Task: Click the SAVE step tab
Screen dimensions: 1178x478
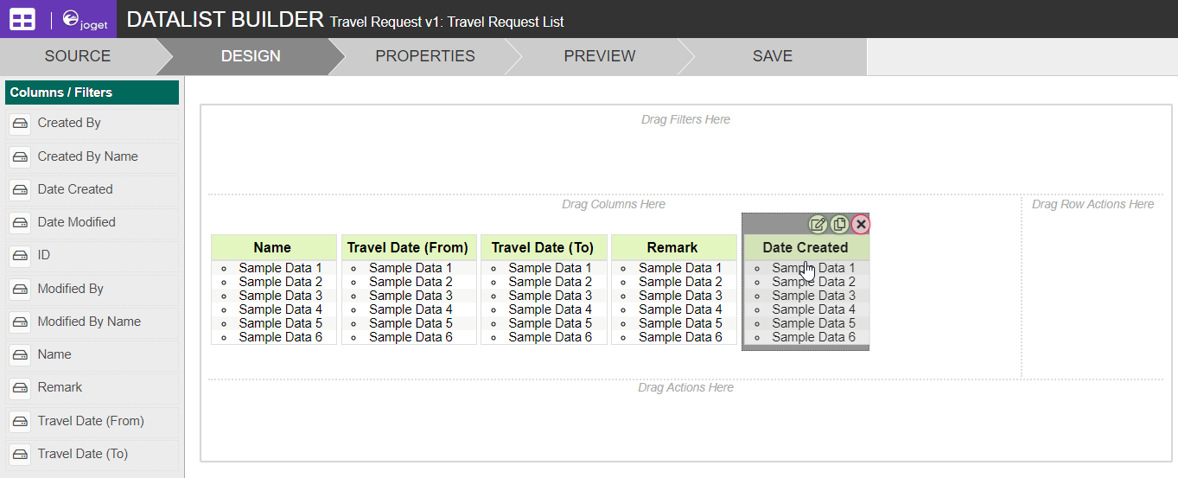Action: pos(772,56)
